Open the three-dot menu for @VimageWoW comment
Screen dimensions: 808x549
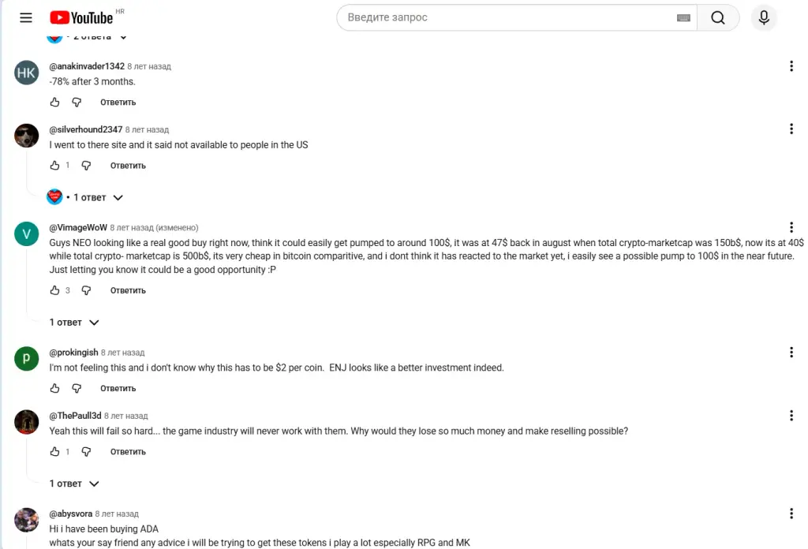791,228
